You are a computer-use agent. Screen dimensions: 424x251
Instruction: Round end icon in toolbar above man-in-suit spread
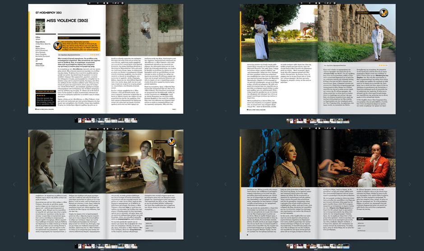tap(123, 129)
